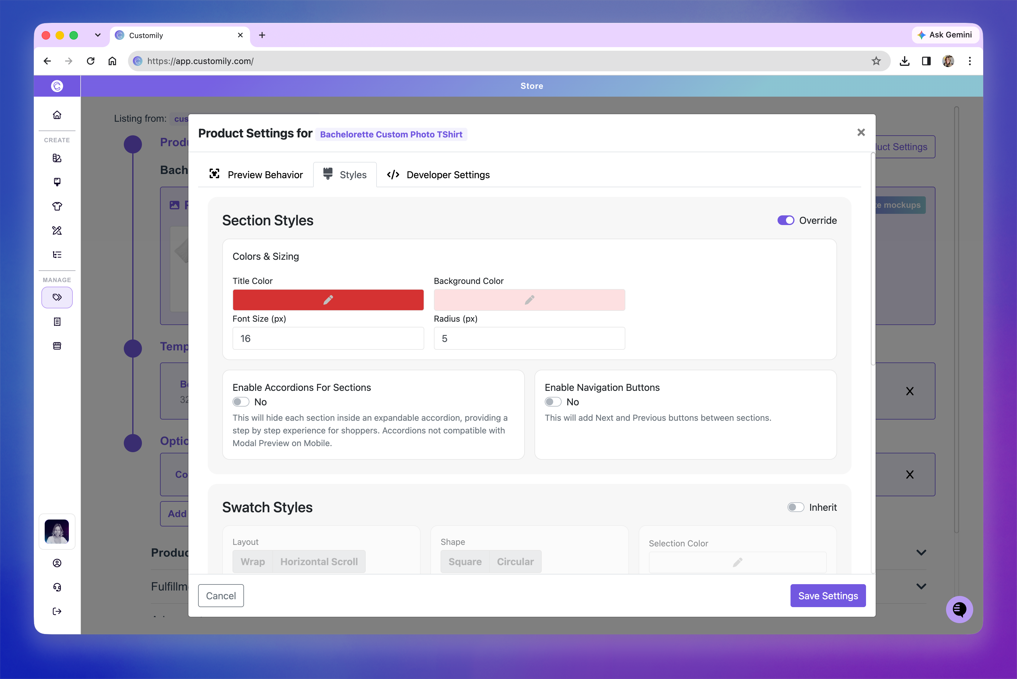This screenshot has width=1017, height=679.
Task: Open the orders document icon in sidebar
Action: [x=57, y=322]
